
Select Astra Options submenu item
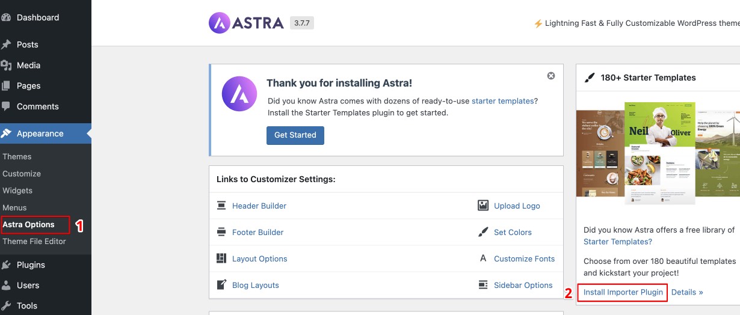coord(28,224)
